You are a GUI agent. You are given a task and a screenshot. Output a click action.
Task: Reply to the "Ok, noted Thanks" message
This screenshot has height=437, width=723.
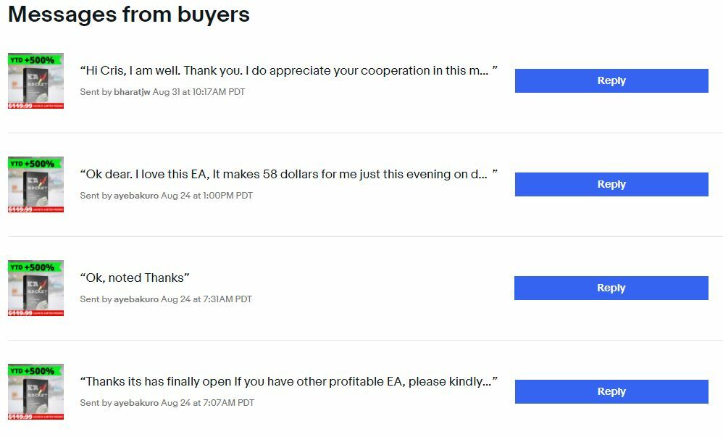611,288
